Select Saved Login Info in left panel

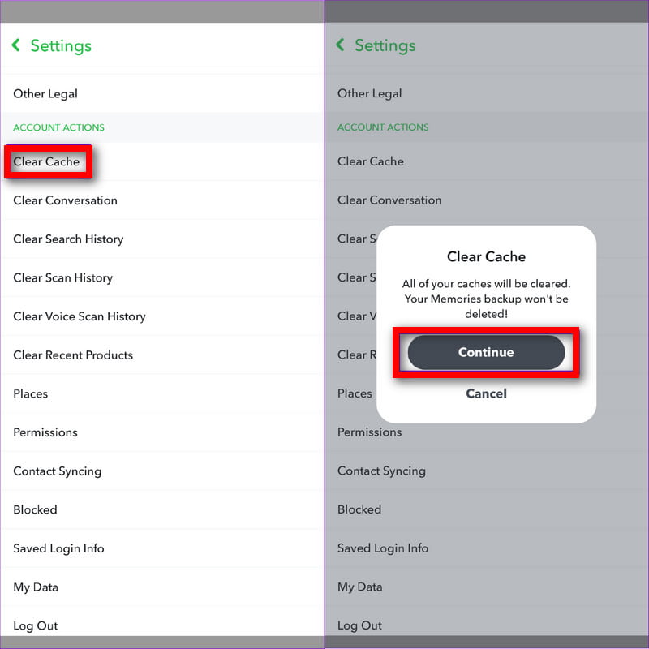point(58,548)
